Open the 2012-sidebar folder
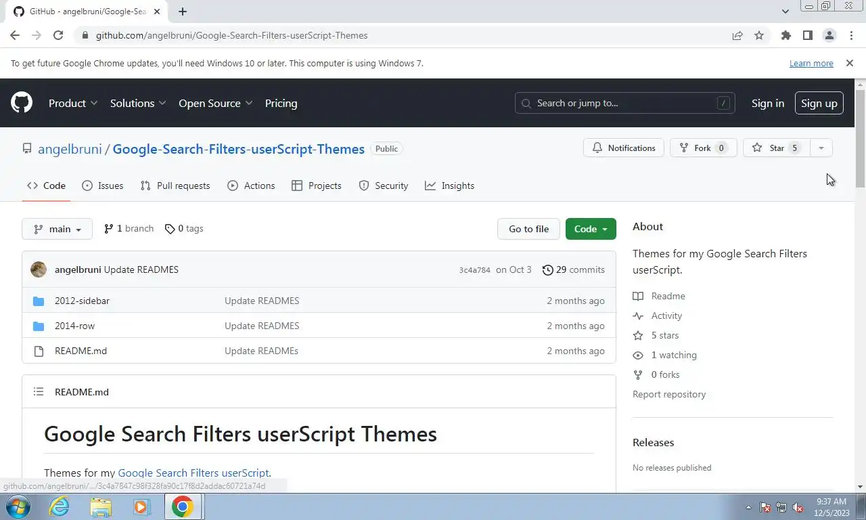Image resolution: width=866 pixels, height=520 pixels. pos(82,301)
